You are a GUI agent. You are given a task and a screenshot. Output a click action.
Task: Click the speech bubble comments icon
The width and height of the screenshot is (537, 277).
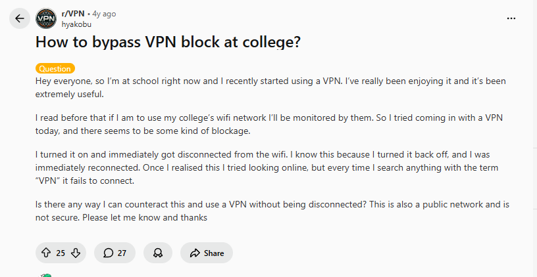tap(107, 253)
